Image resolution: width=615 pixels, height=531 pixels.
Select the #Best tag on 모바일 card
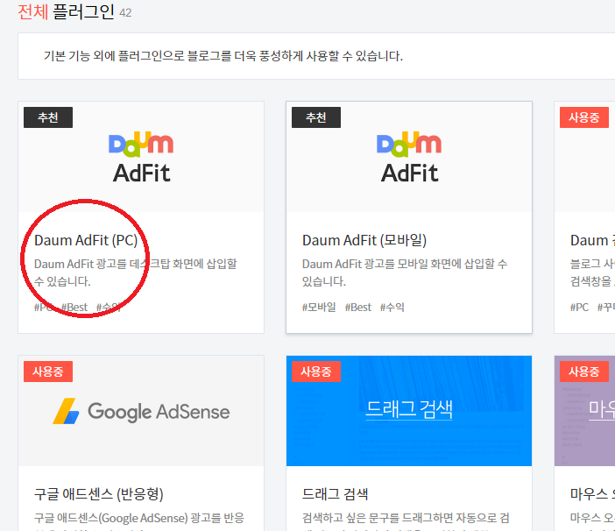coord(358,307)
